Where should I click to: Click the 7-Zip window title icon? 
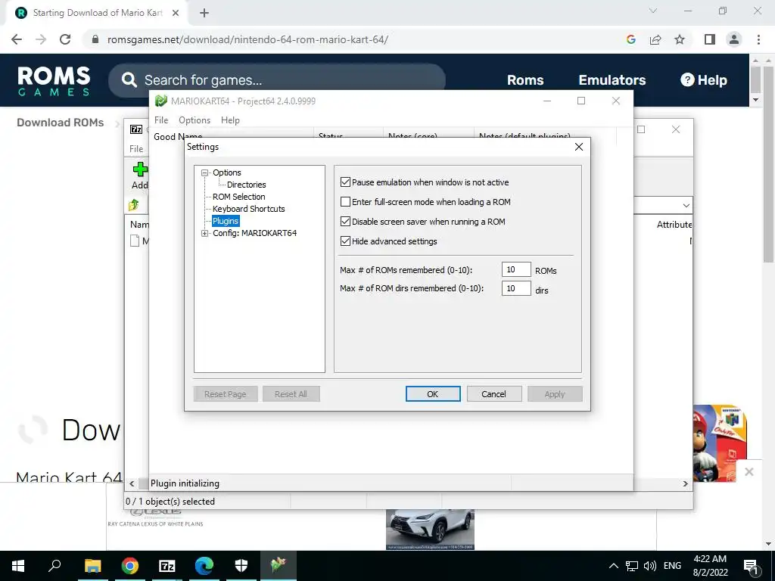click(136, 129)
